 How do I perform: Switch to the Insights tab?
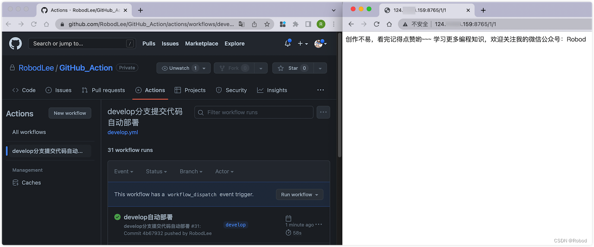pos(272,90)
